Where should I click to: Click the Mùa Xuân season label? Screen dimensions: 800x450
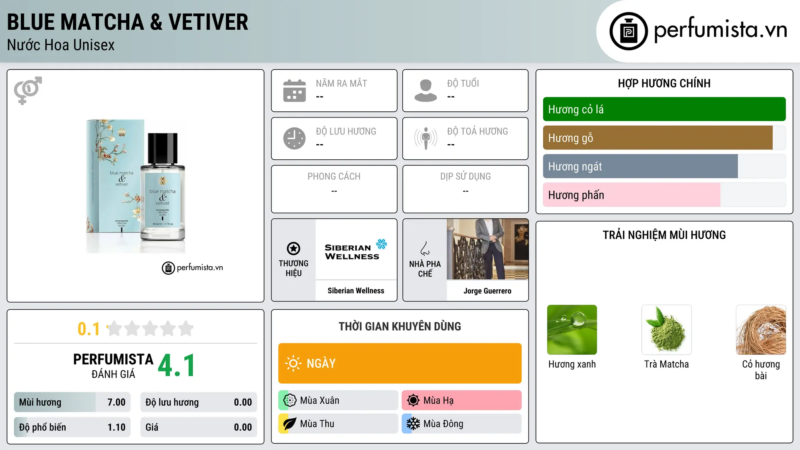[x=320, y=400]
